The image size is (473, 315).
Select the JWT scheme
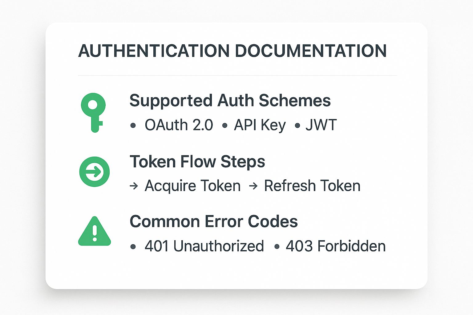point(321,125)
